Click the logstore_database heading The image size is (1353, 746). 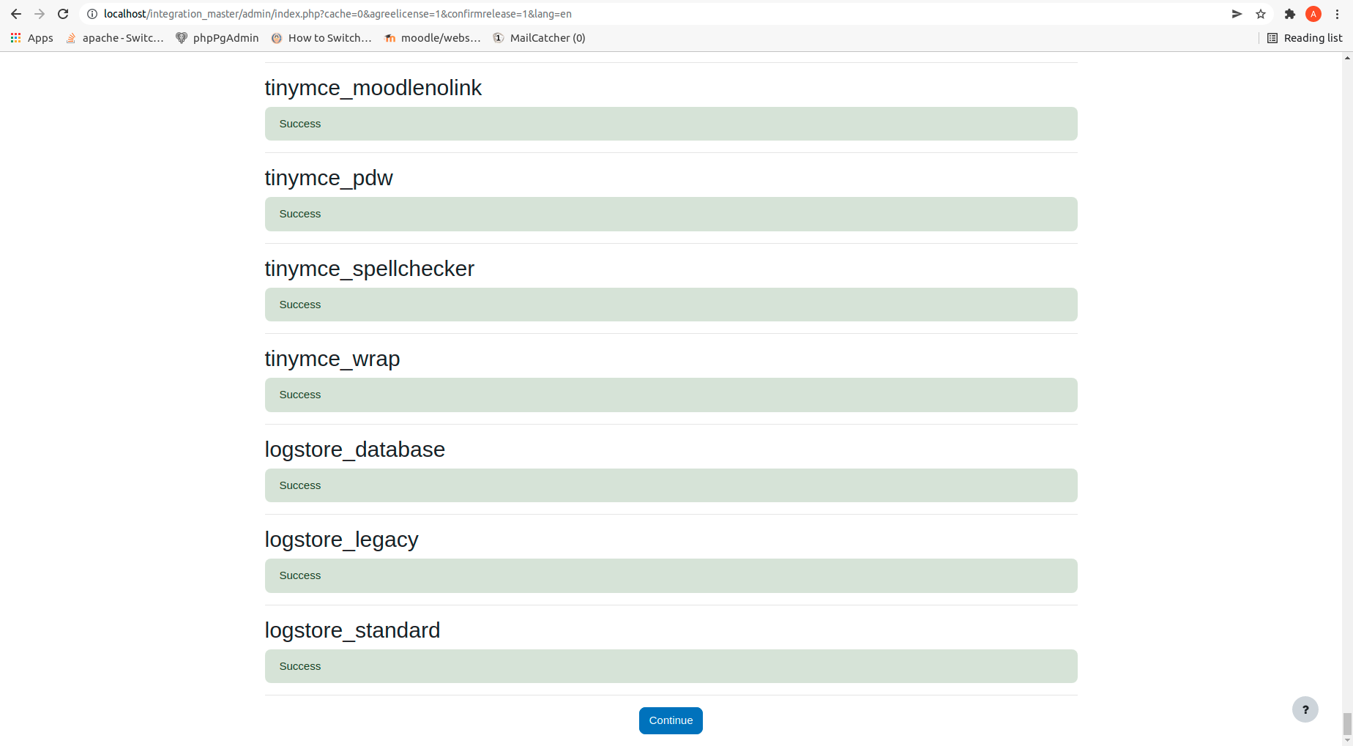pos(354,450)
